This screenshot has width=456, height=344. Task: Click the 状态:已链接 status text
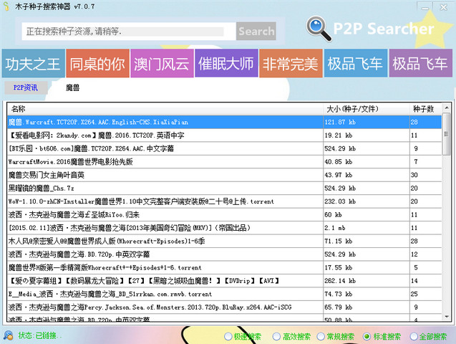pyautogui.click(x=40, y=335)
